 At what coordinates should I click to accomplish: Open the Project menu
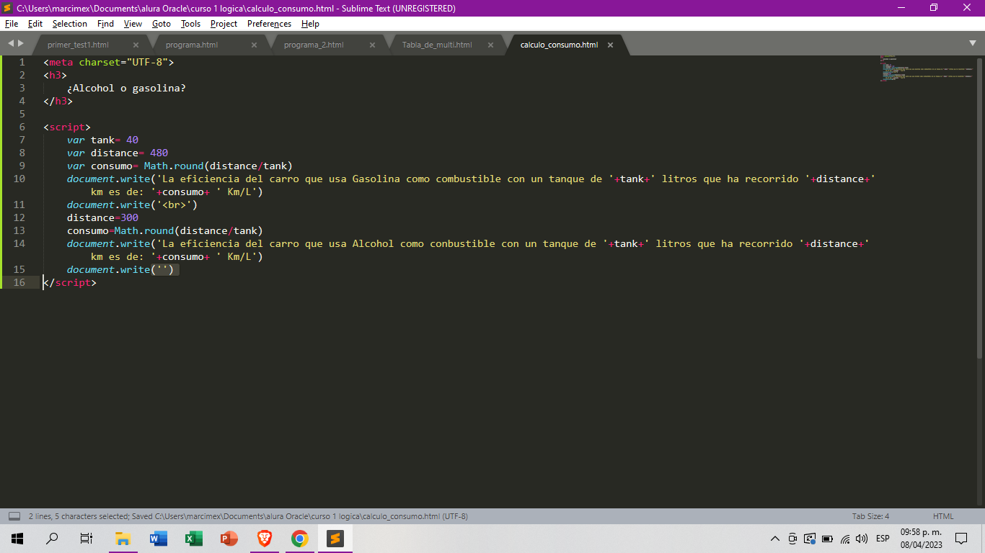click(224, 24)
